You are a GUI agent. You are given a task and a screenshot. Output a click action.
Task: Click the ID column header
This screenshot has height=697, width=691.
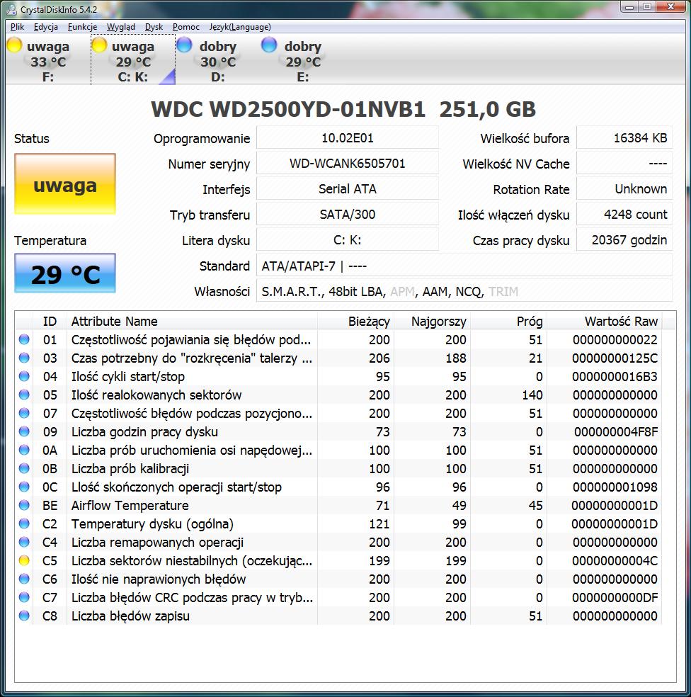click(50, 321)
